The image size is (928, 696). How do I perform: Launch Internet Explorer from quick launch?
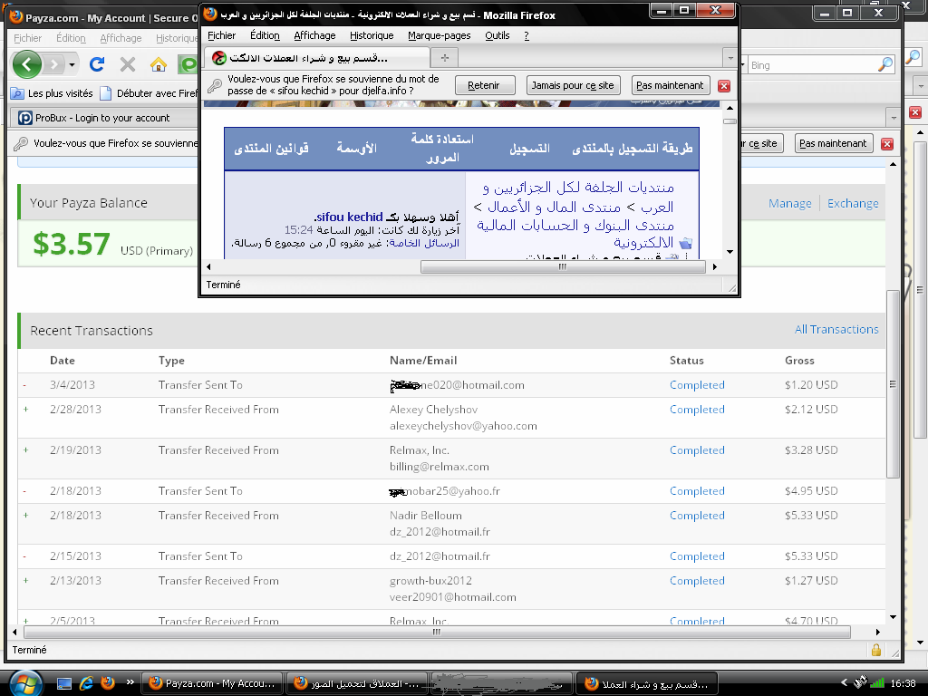point(86,683)
